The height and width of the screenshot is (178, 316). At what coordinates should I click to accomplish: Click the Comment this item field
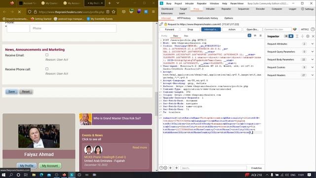tap(277, 30)
